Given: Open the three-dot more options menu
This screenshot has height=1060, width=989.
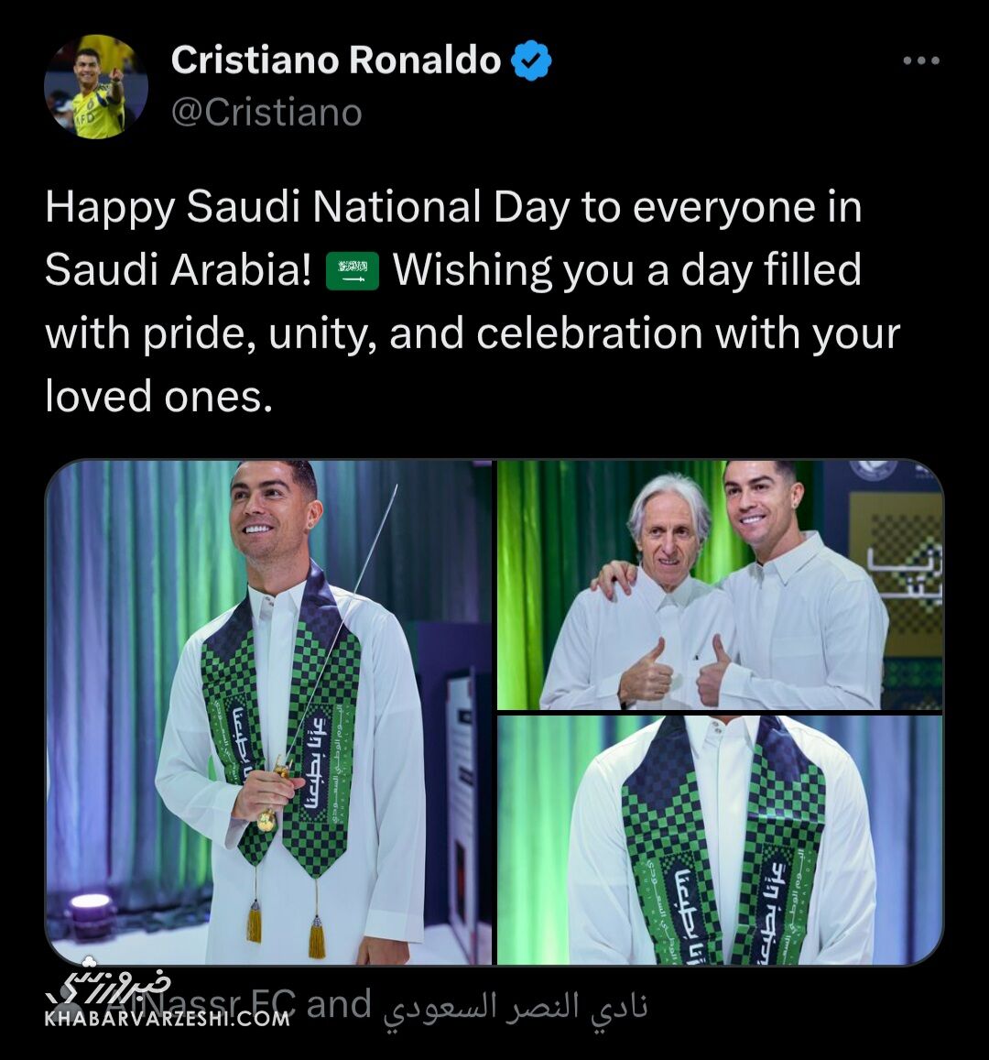Looking at the screenshot, I should coord(920,61).
